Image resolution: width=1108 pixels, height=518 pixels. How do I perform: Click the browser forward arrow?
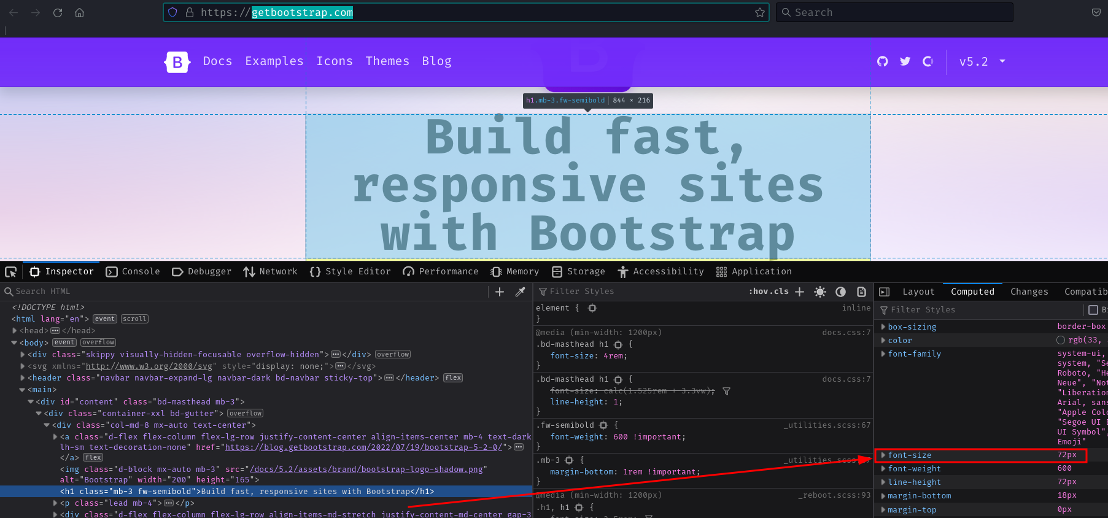point(36,12)
